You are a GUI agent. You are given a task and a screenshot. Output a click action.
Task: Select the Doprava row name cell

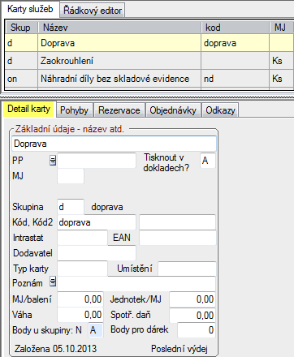119,43
